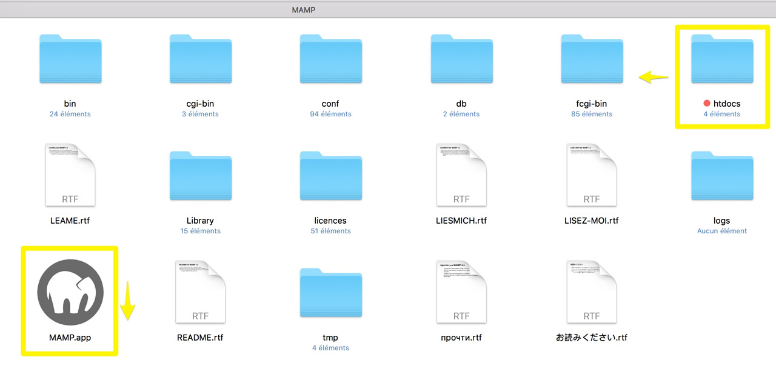
Task: Click '51 éléments' under licences
Action: click(x=331, y=231)
